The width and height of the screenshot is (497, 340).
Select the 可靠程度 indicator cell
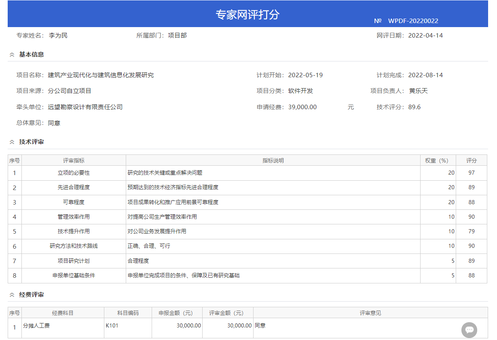[74, 202]
